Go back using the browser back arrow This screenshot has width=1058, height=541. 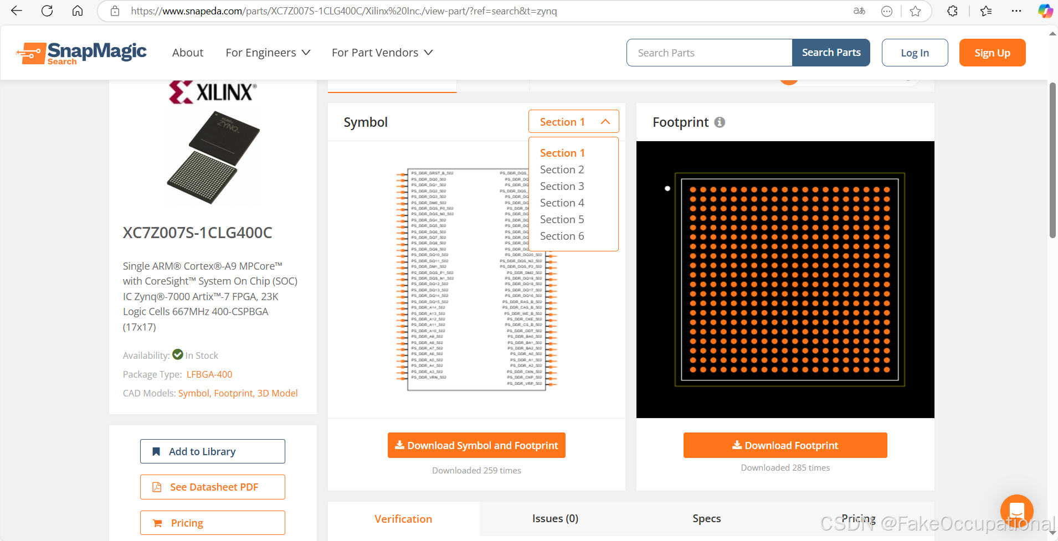tap(17, 11)
